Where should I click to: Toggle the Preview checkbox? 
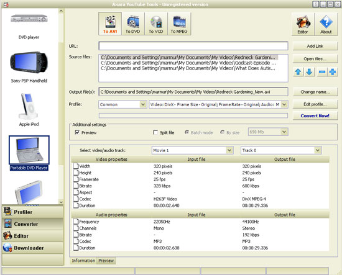(x=77, y=132)
